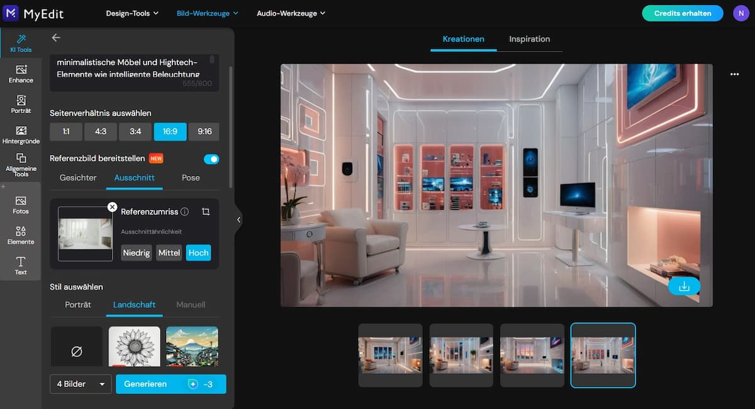The width and height of the screenshot is (755, 409).
Task: Click the MyEdit logo
Action: click(x=34, y=13)
